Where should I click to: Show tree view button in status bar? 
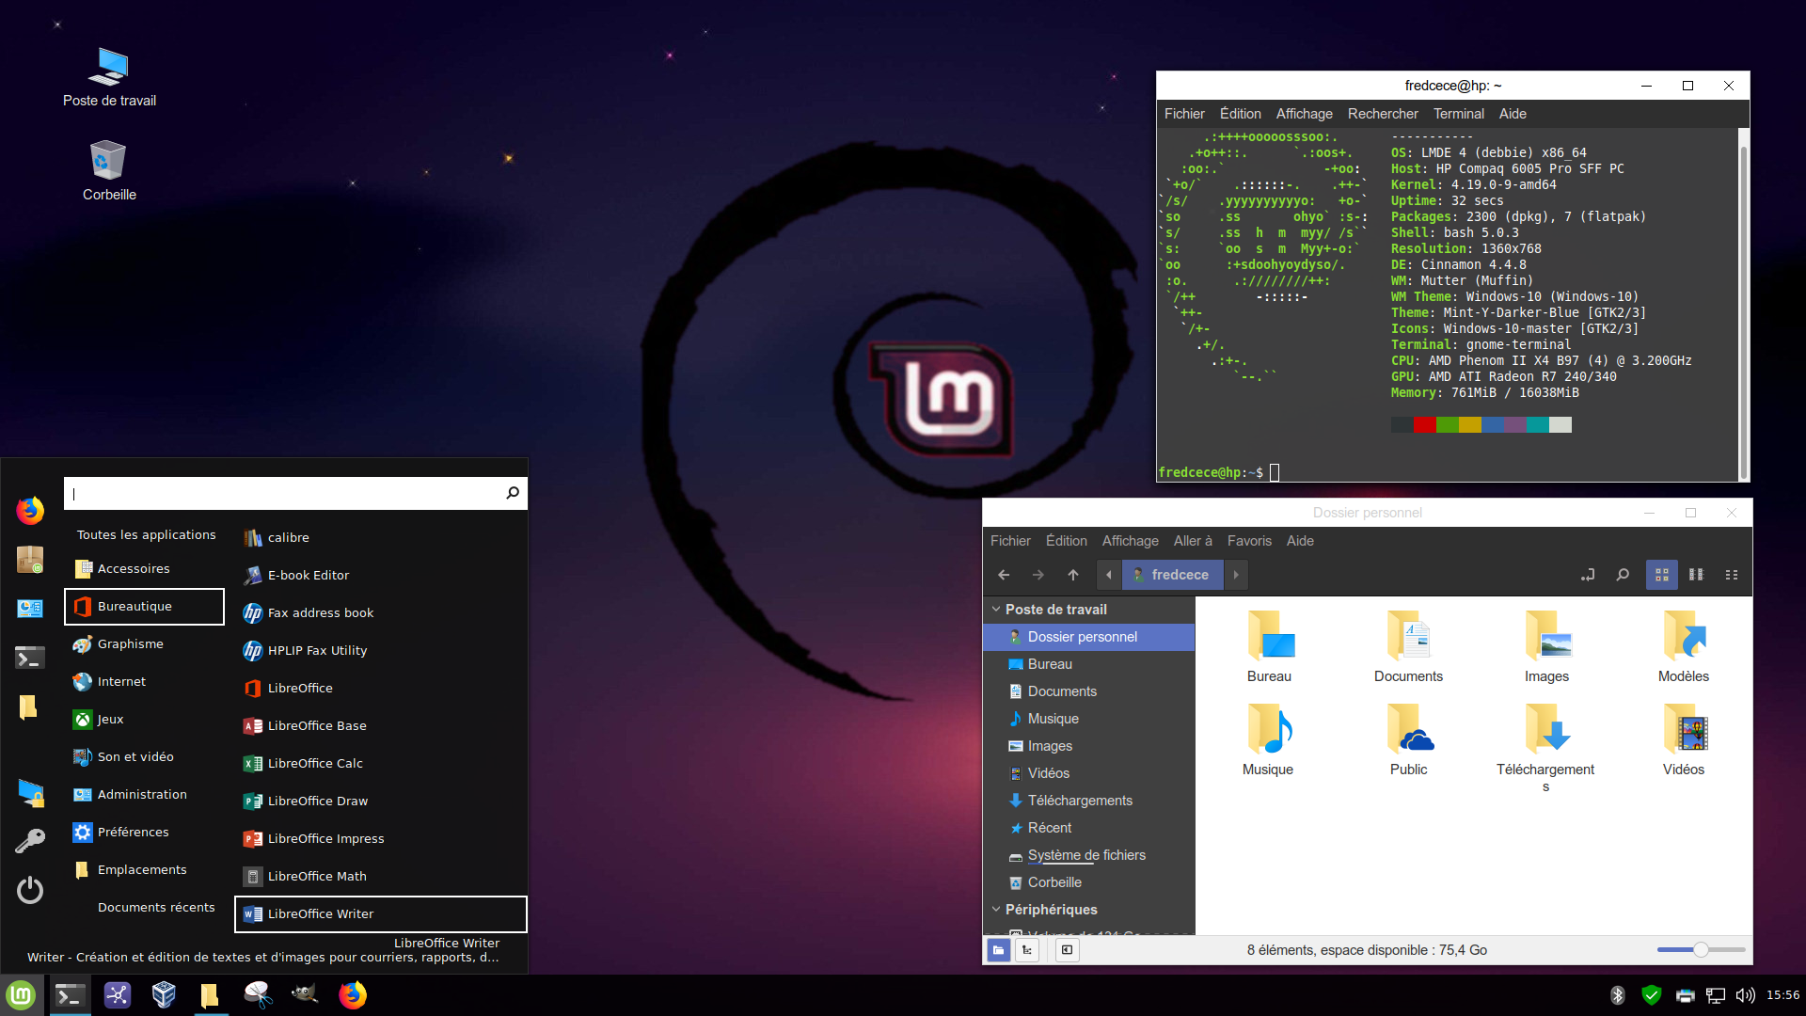coord(1027,950)
